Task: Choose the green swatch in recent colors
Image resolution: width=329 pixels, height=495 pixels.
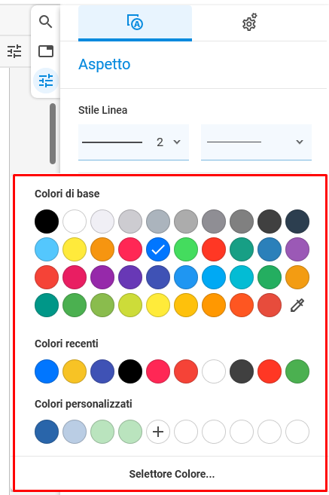Action: tap(297, 371)
